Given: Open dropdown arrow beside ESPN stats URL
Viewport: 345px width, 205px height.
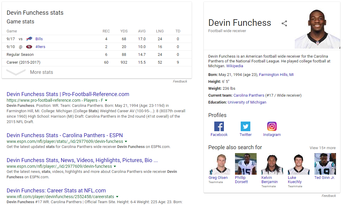Looking at the screenshot, I should pyautogui.click(x=126, y=141).
